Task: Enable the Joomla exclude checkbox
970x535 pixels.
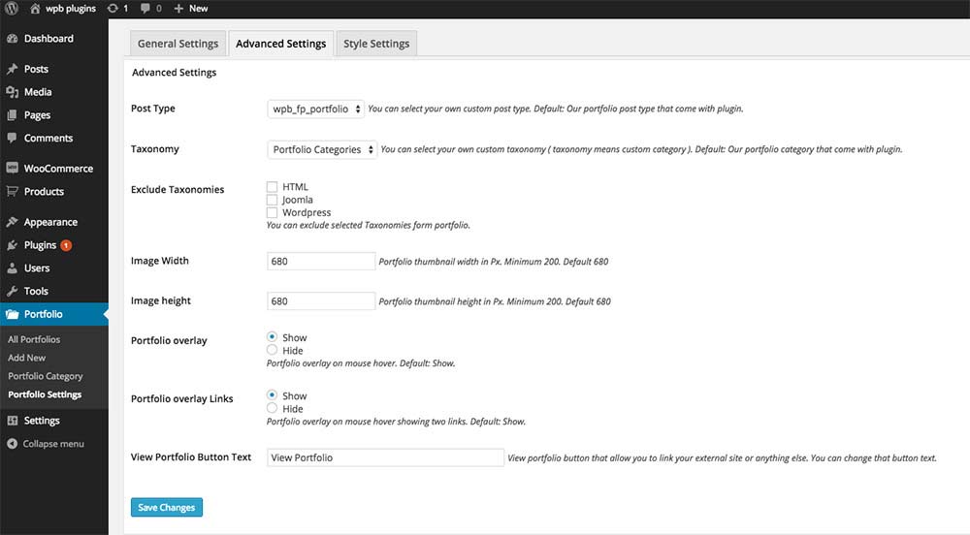Action: coord(273,200)
